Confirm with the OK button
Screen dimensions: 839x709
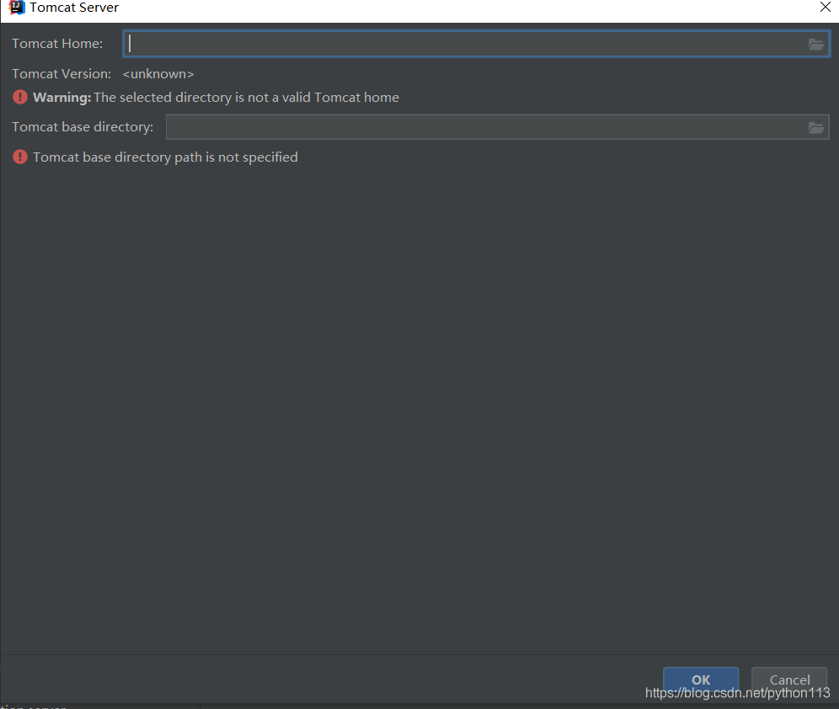(x=700, y=680)
